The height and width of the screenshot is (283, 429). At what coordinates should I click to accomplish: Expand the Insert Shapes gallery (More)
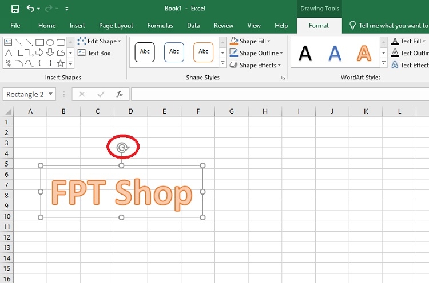[x=70, y=63]
